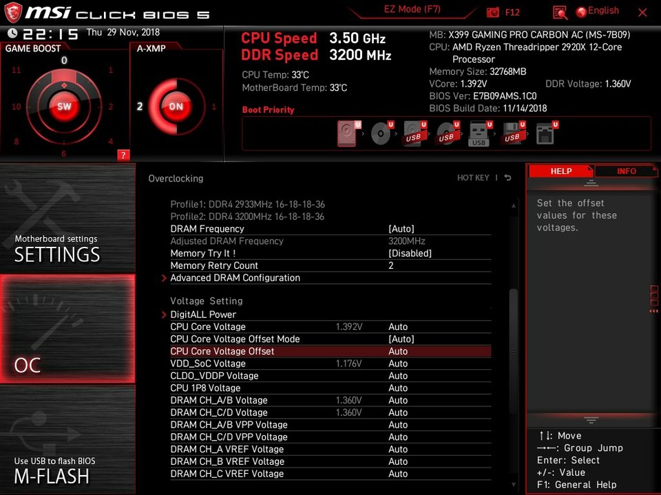Close the BIOS with the X button
This screenshot has height=495, width=661.
point(642,12)
